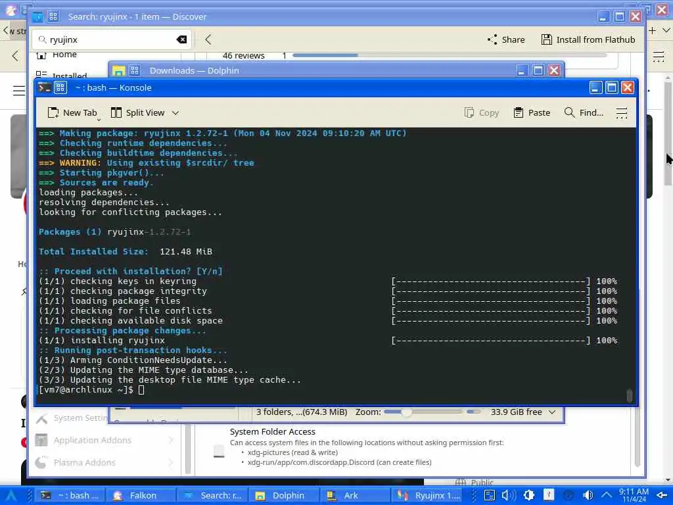The image size is (673, 505).
Task: Expand the 33.9 GiB free dropdown
Action: click(x=552, y=412)
